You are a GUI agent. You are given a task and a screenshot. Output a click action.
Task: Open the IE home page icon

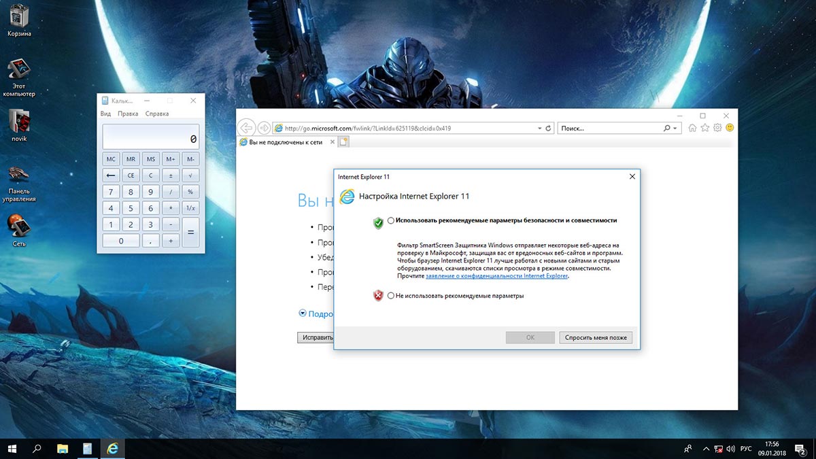[x=692, y=128]
